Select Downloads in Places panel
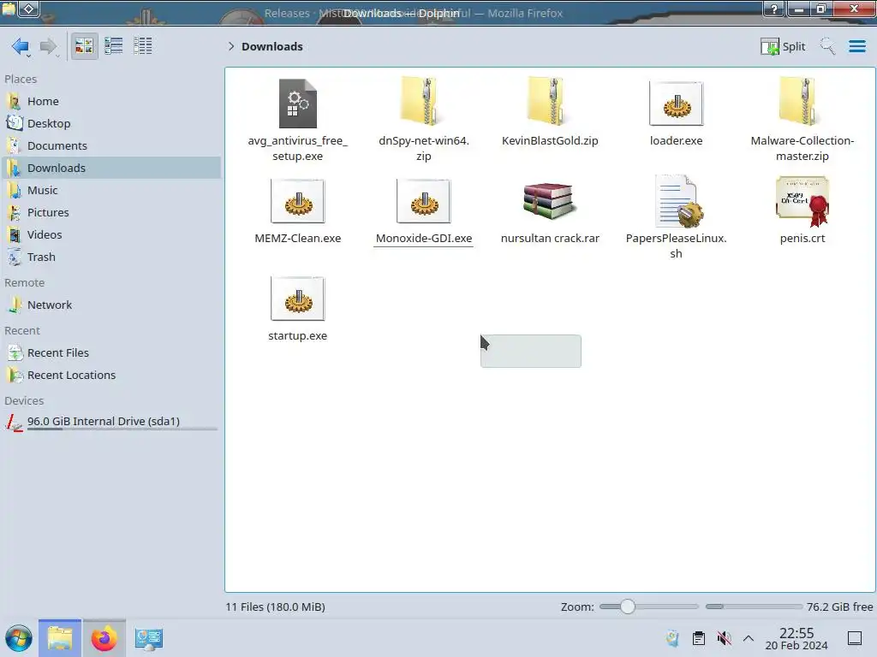This screenshot has height=657, width=877. [110, 169]
